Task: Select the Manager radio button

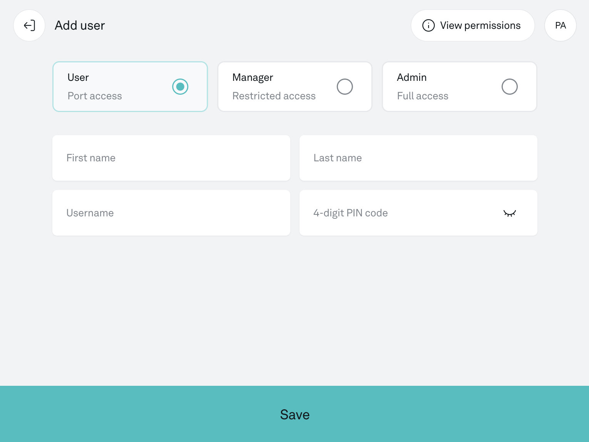Action: (x=345, y=87)
